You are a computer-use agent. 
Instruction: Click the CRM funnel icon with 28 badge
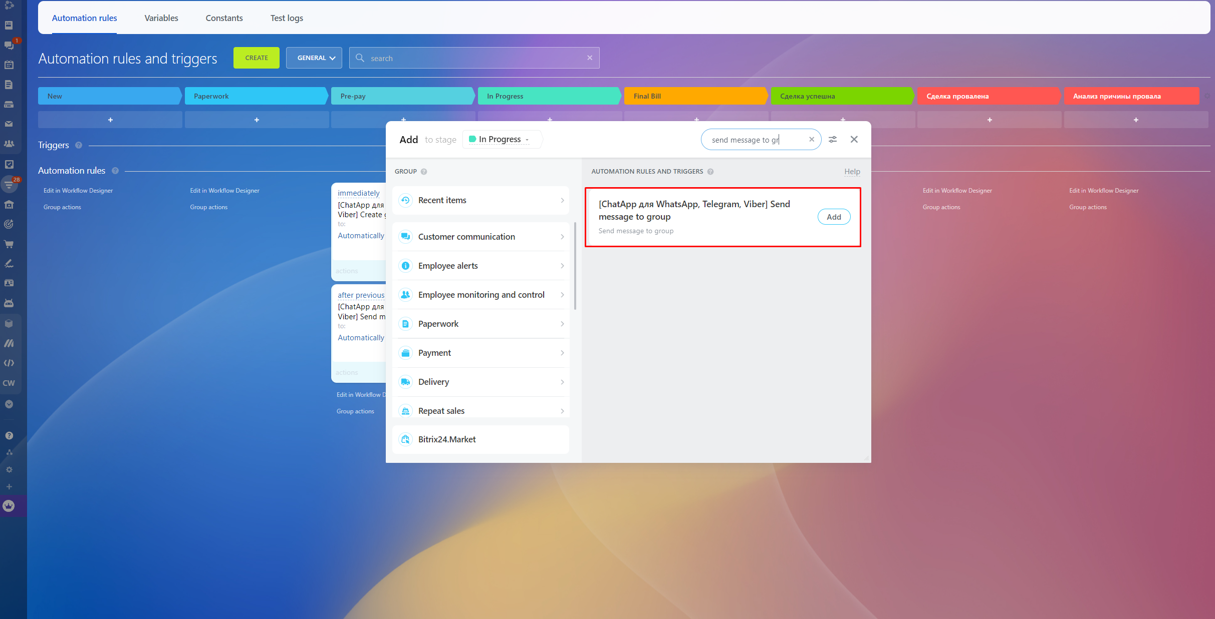pyautogui.click(x=9, y=184)
